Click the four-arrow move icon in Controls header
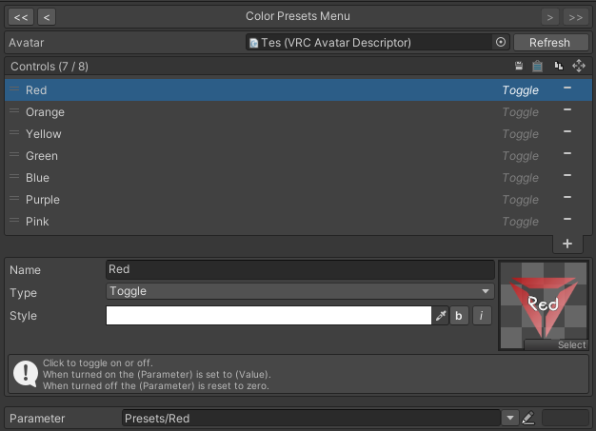Viewport: 596px width, 431px height. click(x=579, y=67)
